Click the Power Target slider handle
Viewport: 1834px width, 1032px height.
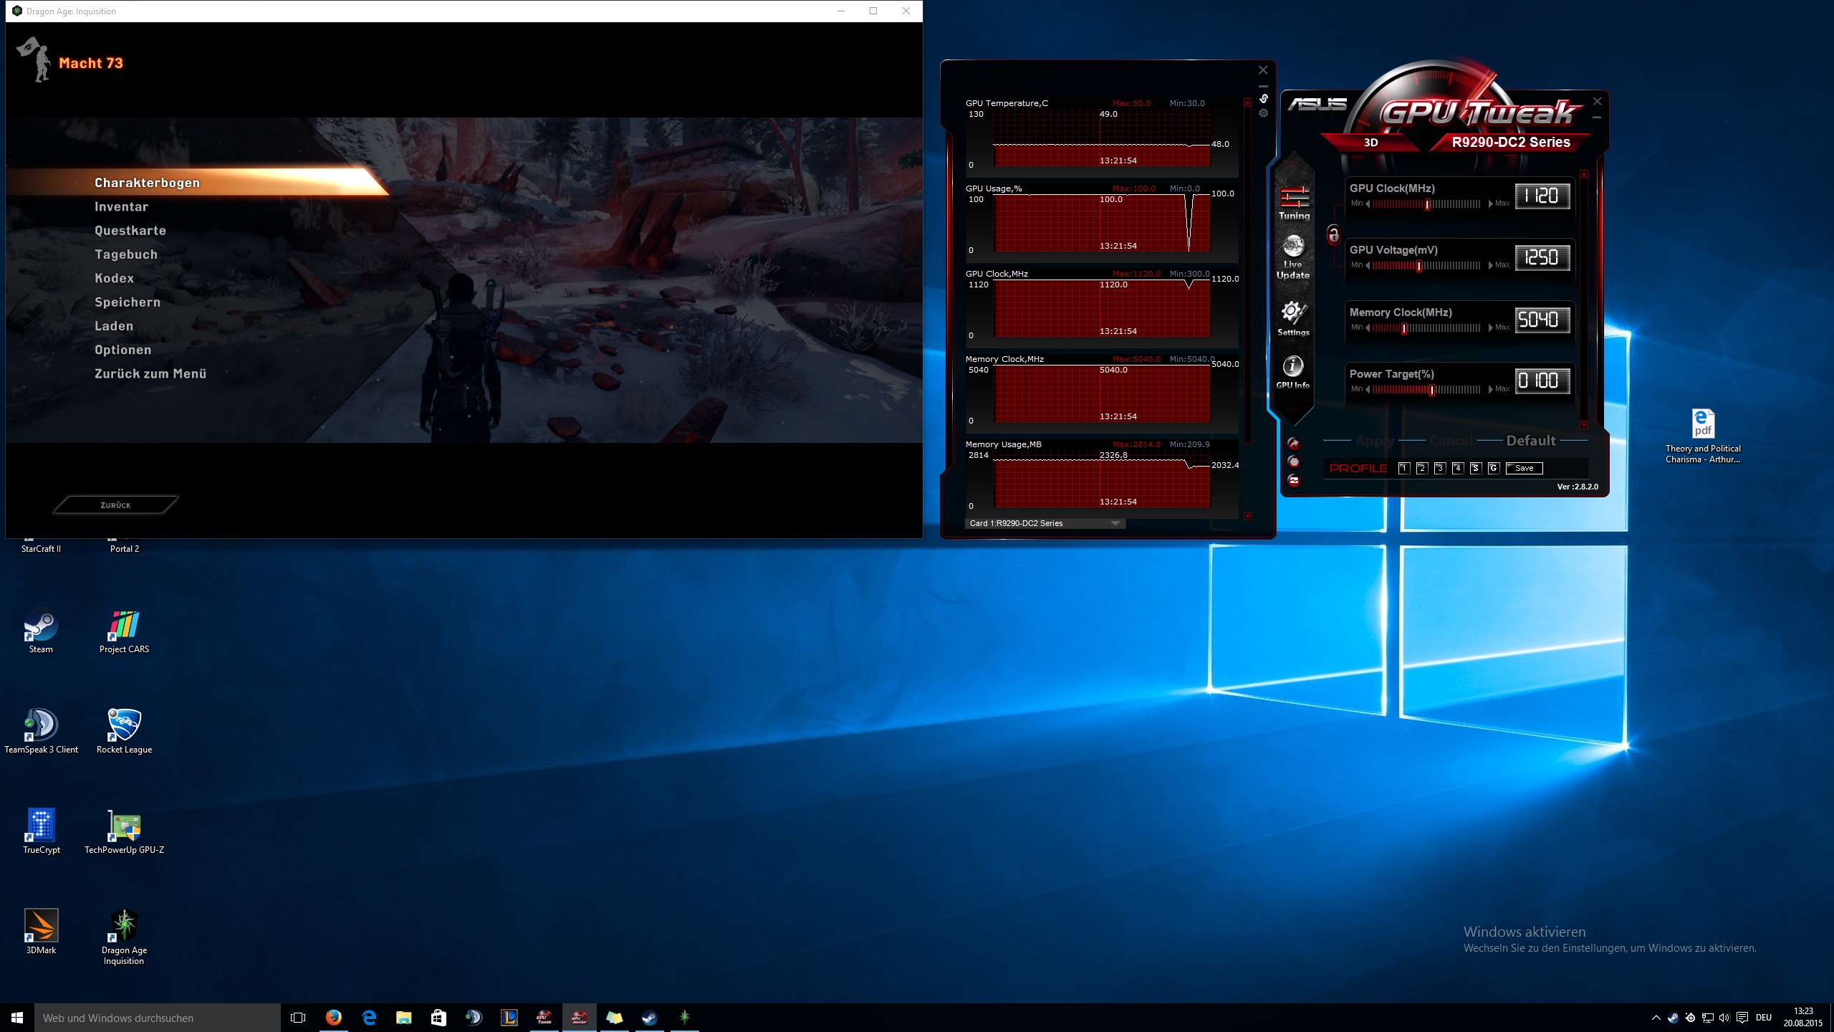pos(1431,390)
